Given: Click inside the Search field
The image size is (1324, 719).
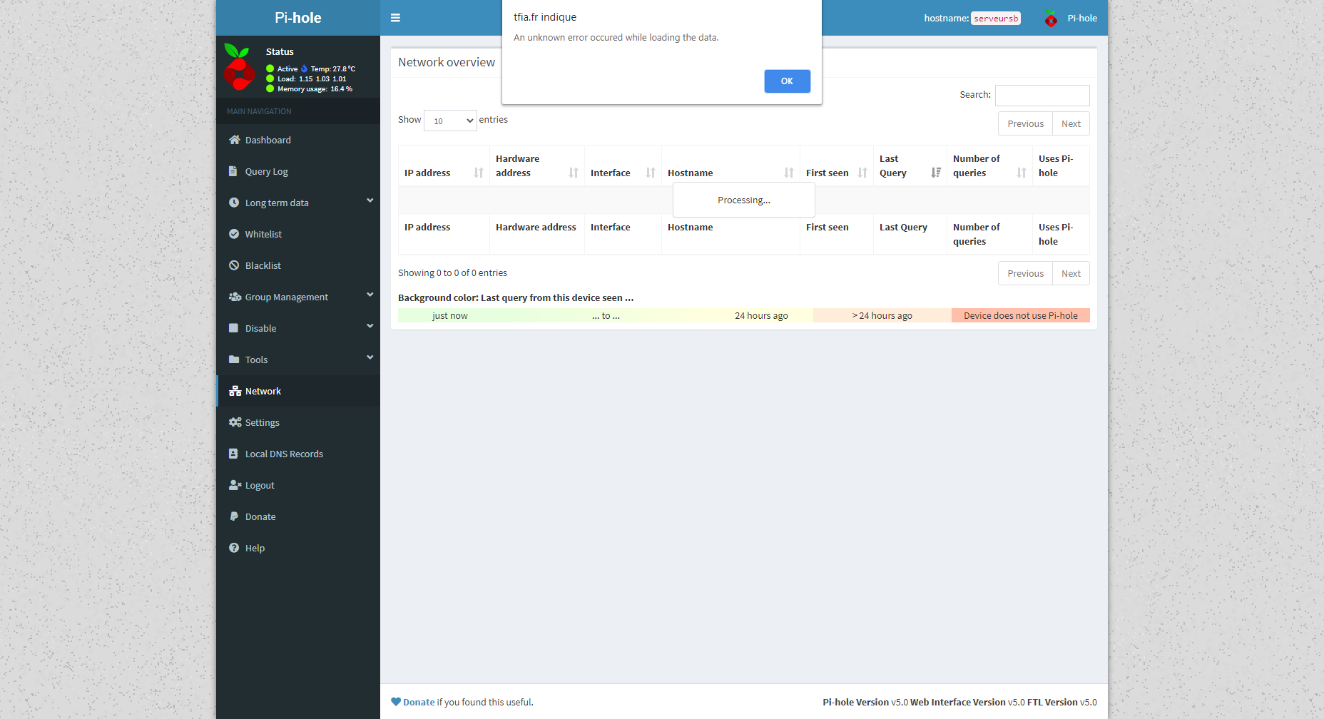Looking at the screenshot, I should click(1042, 95).
